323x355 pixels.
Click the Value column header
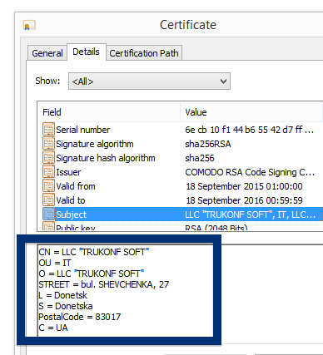251,112
